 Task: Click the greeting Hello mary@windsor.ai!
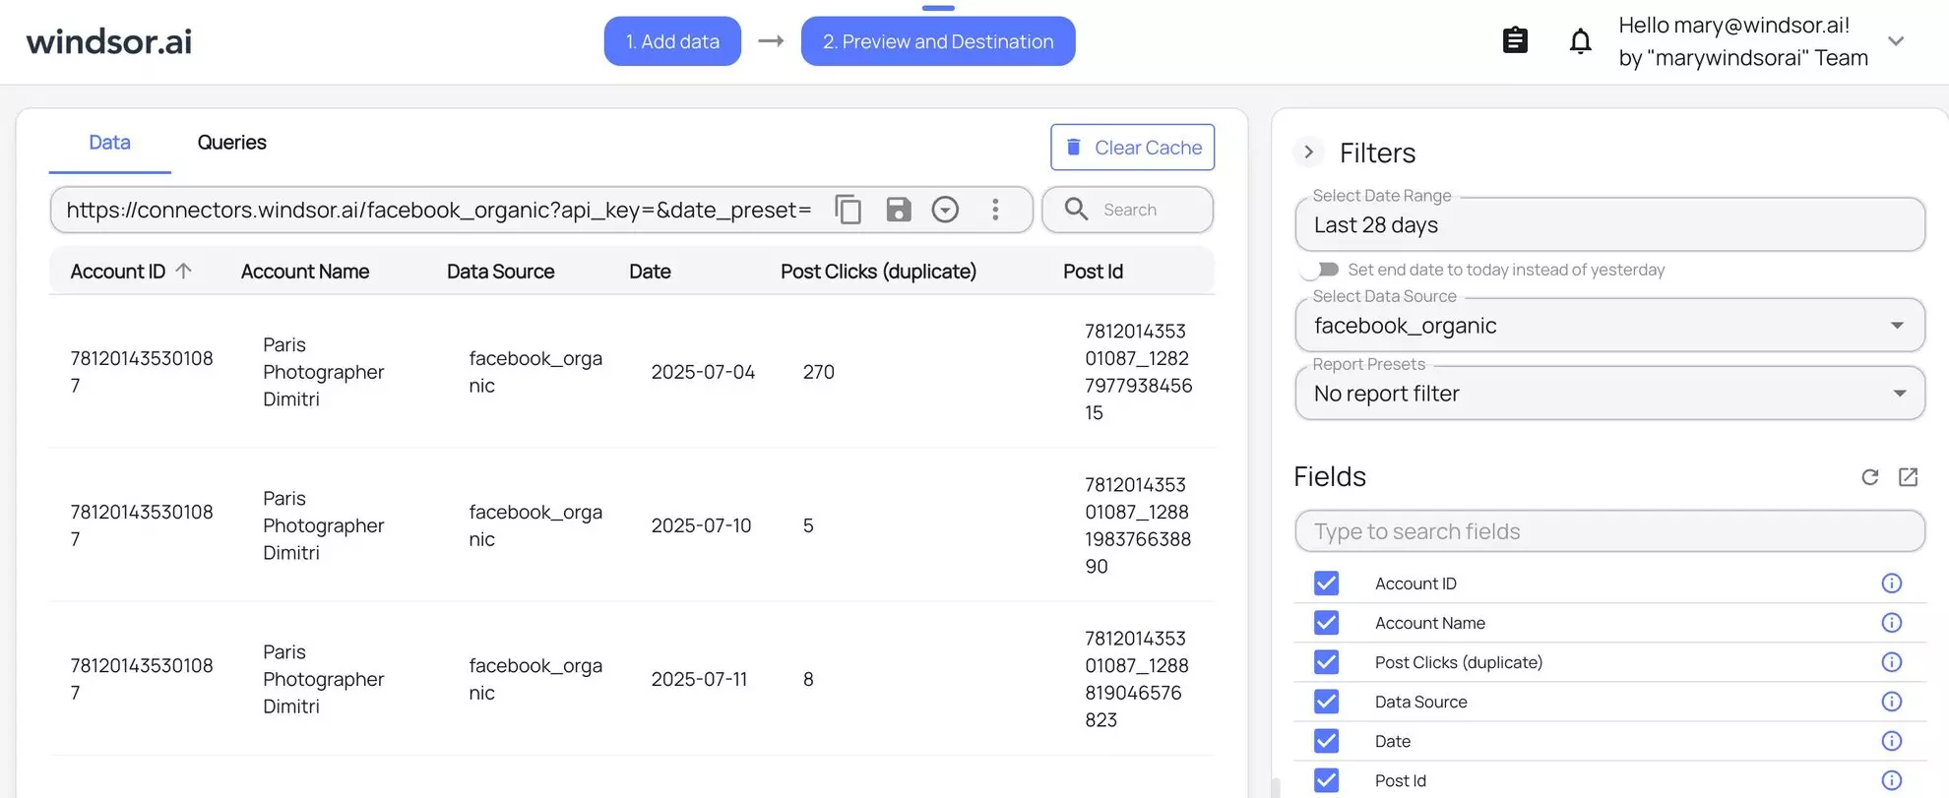[1733, 26]
